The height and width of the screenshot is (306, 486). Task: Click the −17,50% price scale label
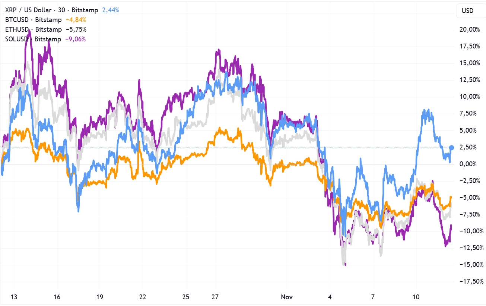(x=468, y=281)
